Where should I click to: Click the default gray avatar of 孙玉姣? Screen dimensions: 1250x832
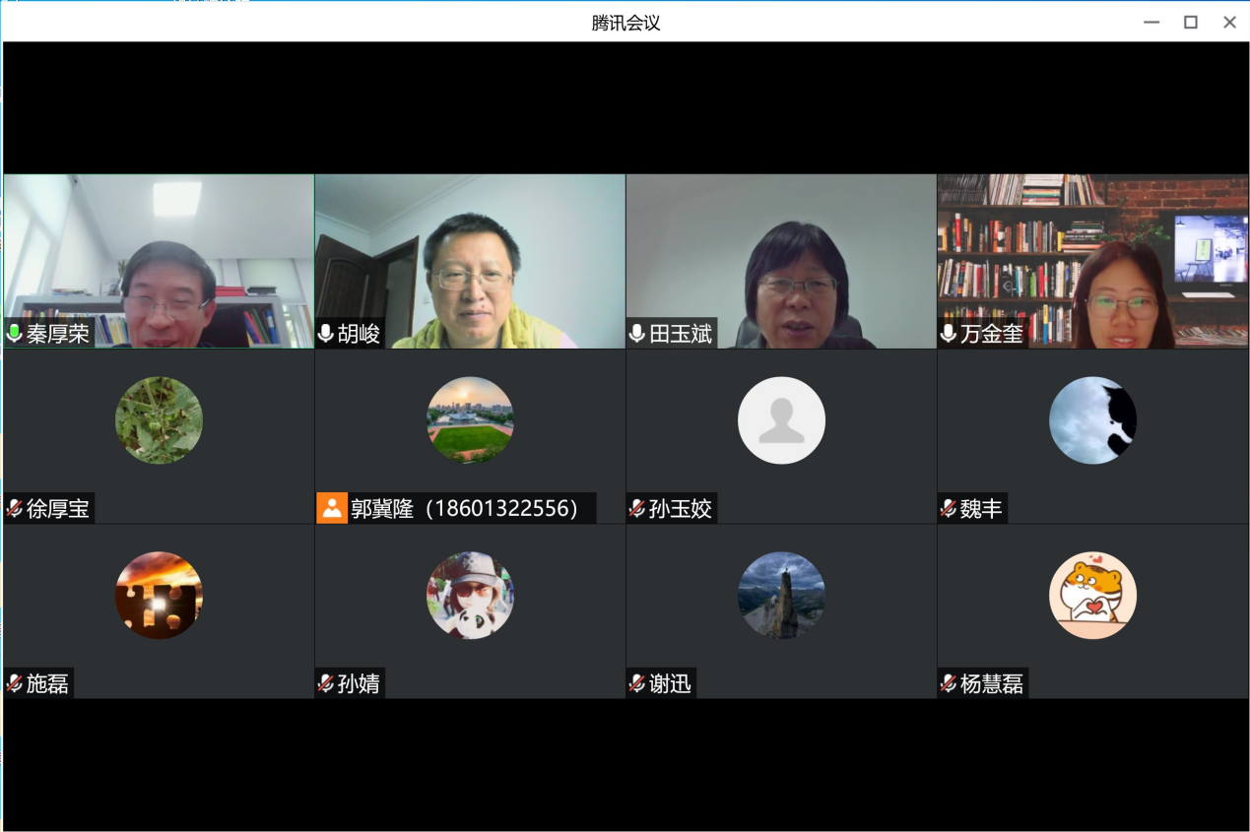[781, 420]
